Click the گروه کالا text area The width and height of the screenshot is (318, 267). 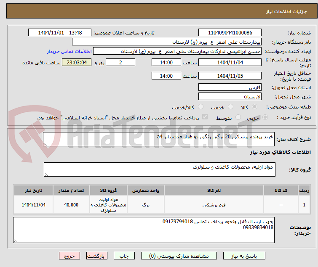159,169
